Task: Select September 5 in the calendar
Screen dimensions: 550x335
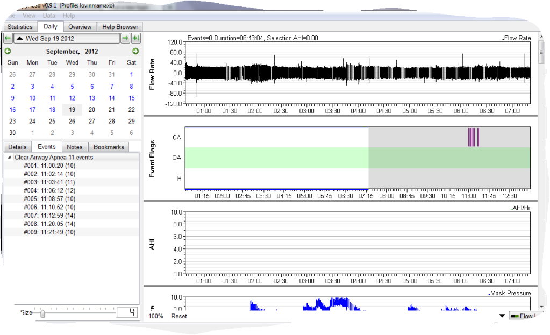Action: coord(72,86)
